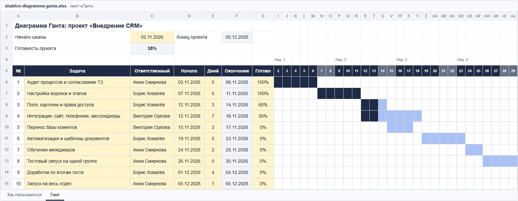Click the «Нед. 2» week label
The width and height of the screenshot is (518, 201).
point(341,60)
